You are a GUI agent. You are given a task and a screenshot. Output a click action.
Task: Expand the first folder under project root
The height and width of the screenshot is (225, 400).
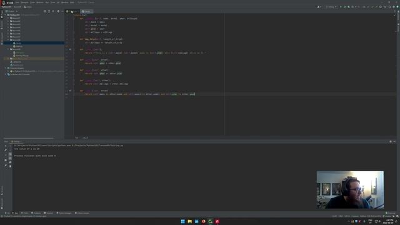[x=8, y=18]
